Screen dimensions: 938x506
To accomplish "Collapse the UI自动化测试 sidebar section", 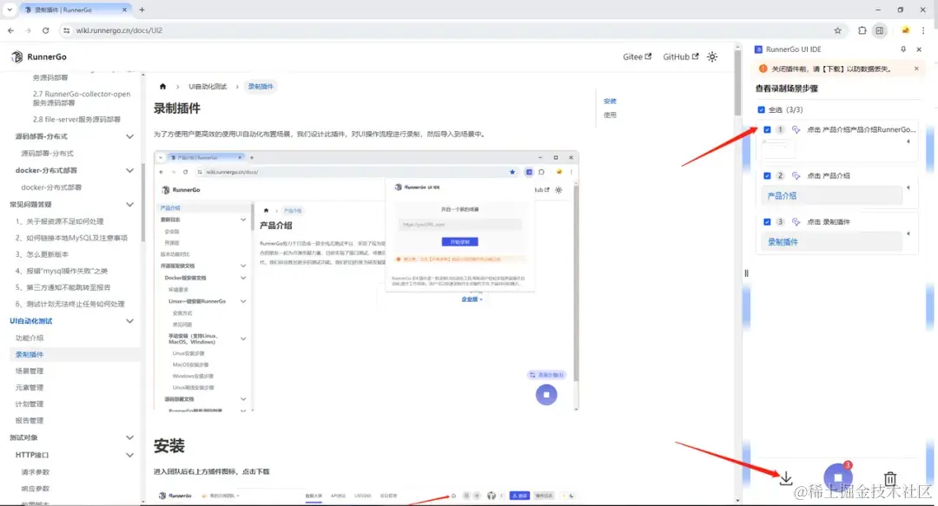I will 129,321.
